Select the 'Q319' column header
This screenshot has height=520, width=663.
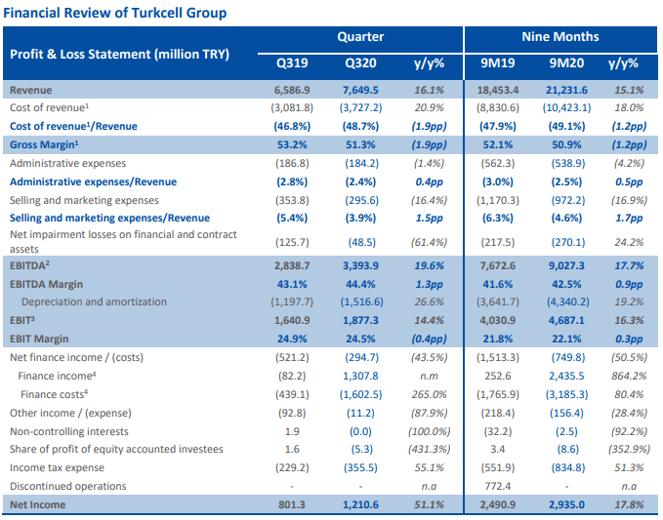coord(292,63)
